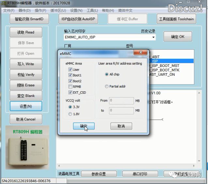
Task: Open the 操作(P) menu
Action: coord(40,10)
